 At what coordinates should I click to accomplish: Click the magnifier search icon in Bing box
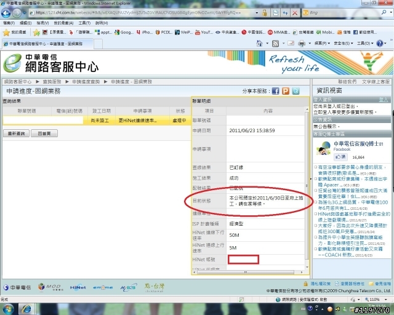[x=384, y=12]
